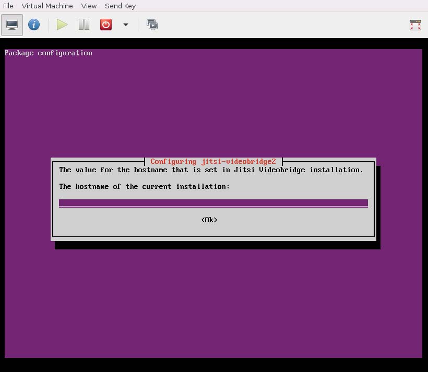
Task: Click the purple console area below the dialog
Action: pos(213,303)
